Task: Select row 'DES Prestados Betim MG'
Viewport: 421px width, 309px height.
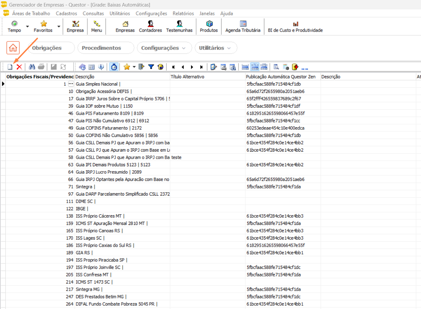Action: pos(210,297)
